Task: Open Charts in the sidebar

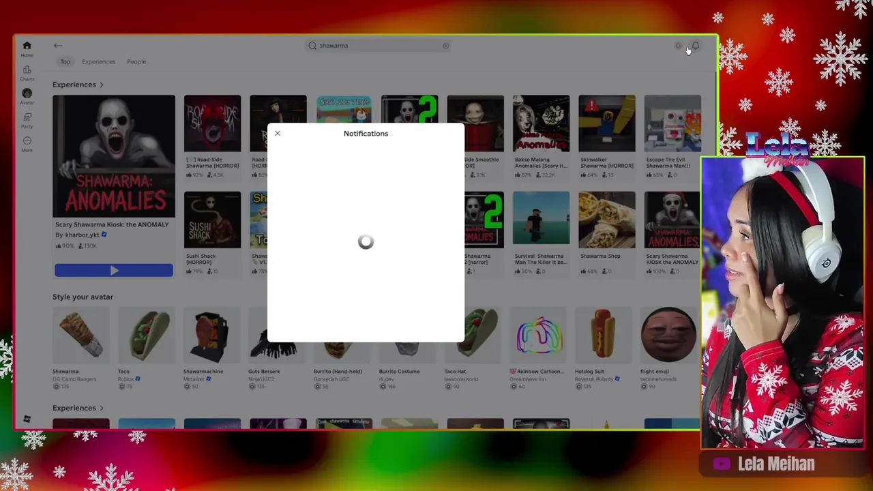Action: pyautogui.click(x=27, y=73)
